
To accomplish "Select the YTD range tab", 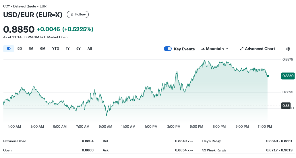I will pos(55,49).
